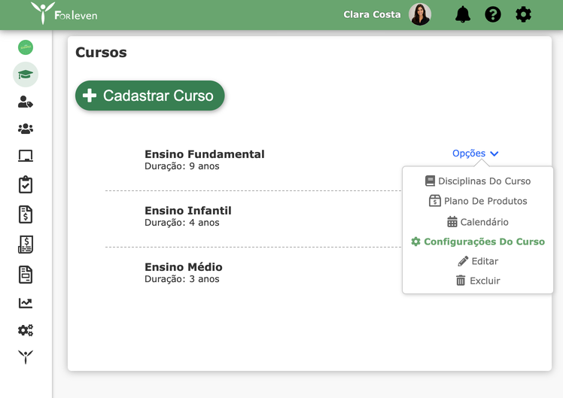Open the dollar invoice newspaper sidebar icon
Viewport: 563px width, 398px height.
pyautogui.click(x=26, y=245)
